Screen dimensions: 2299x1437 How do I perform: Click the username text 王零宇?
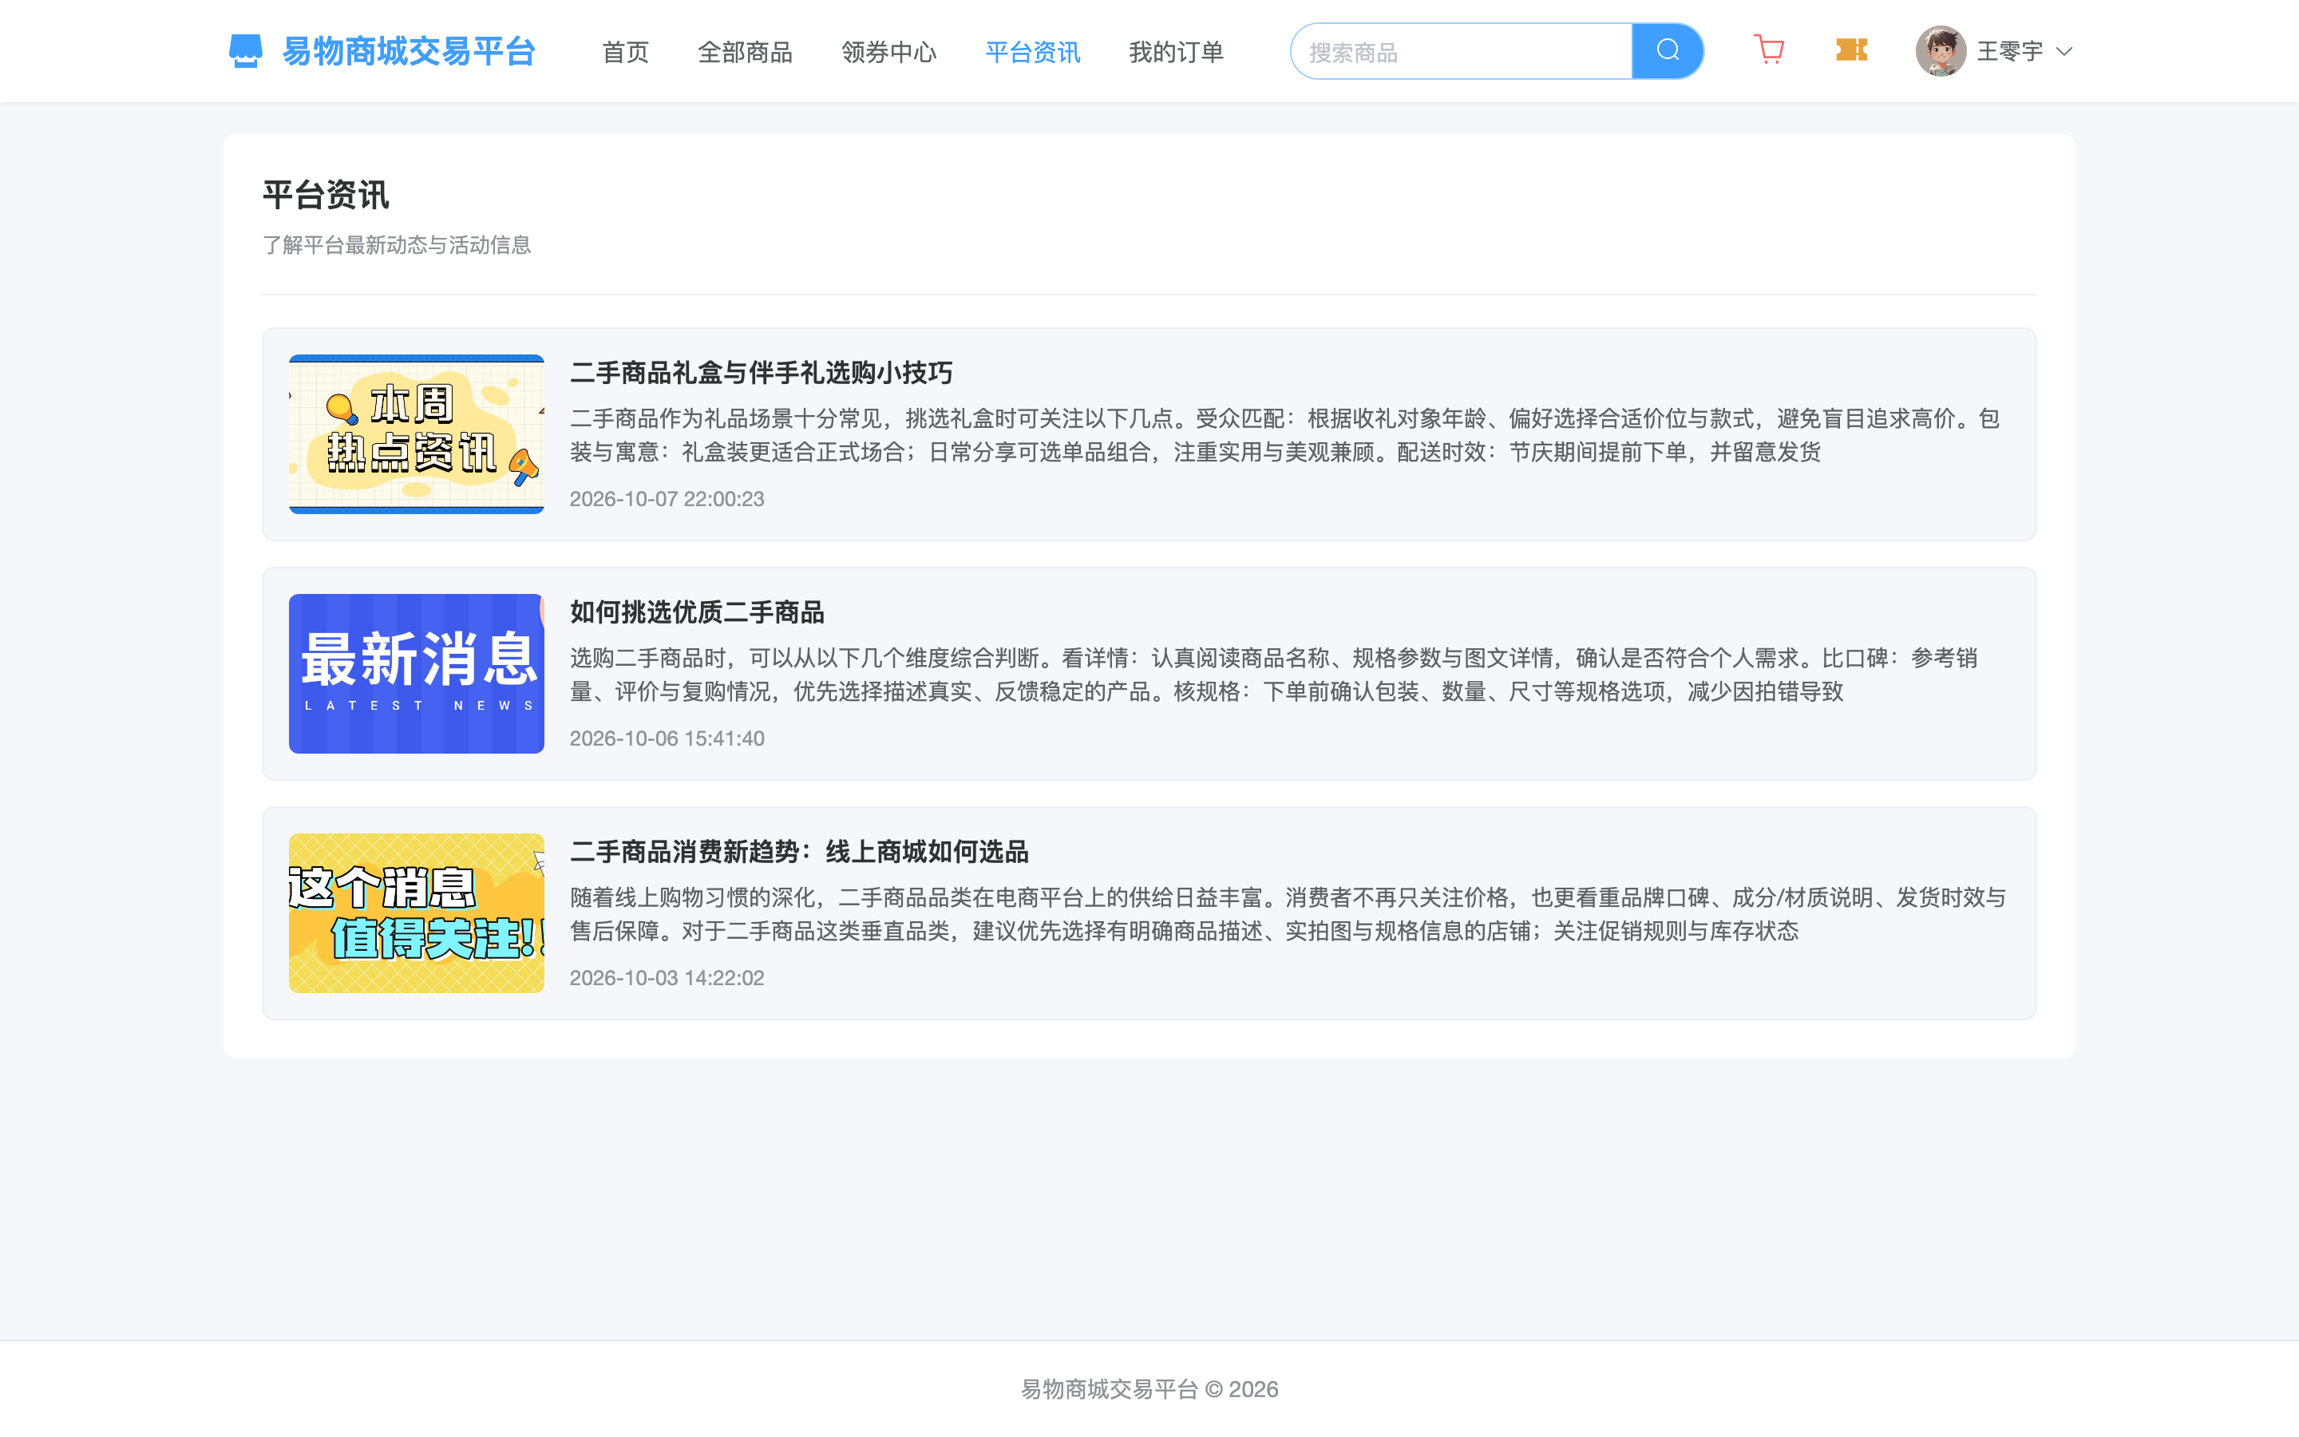[x=2009, y=51]
